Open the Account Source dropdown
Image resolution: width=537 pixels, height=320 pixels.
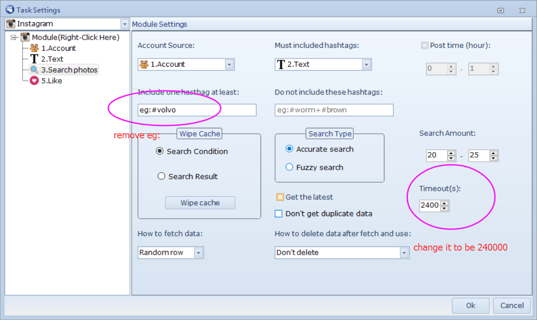[229, 64]
